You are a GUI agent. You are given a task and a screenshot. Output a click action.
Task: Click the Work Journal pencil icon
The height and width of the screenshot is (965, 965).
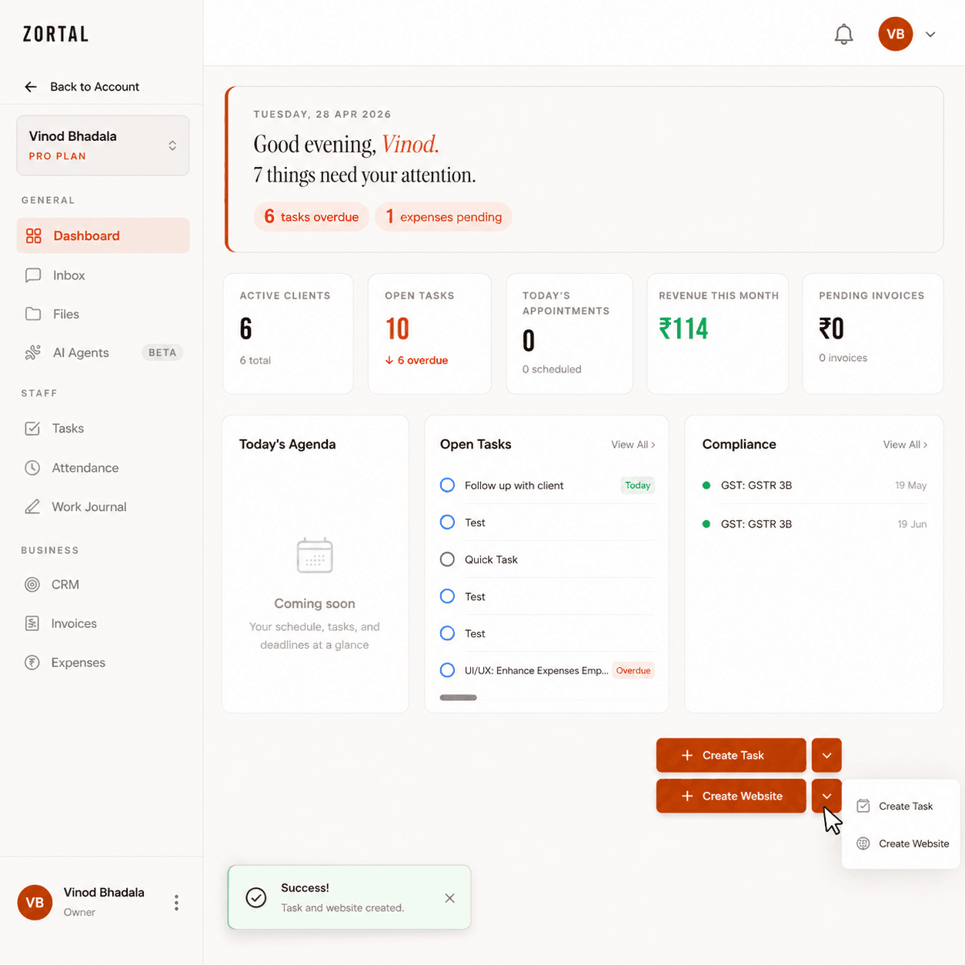point(32,506)
